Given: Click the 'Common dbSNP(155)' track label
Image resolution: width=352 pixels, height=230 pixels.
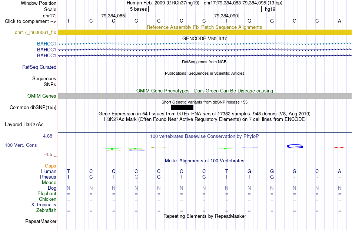Looking at the screenshot, I should (33, 107).
